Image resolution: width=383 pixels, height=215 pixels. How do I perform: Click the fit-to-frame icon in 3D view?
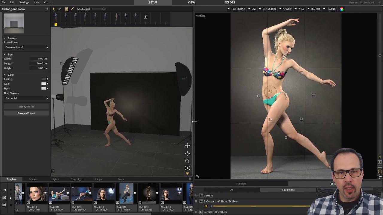[187, 168]
